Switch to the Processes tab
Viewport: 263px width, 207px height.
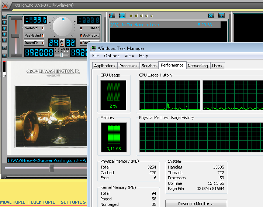(x=128, y=66)
